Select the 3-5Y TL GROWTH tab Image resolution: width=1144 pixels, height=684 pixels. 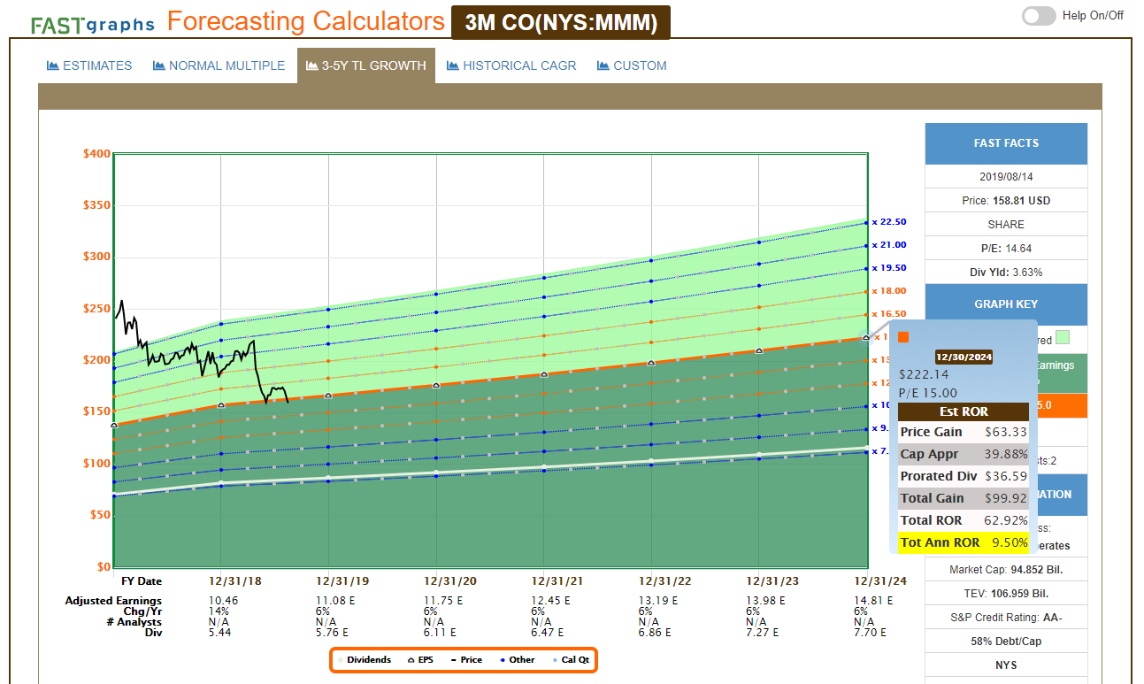[x=365, y=65]
